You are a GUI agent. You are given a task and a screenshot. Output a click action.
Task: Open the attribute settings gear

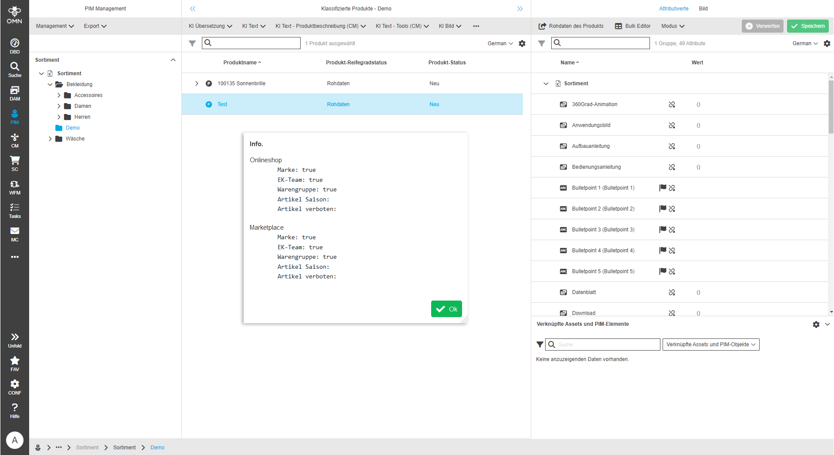click(x=827, y=43)
